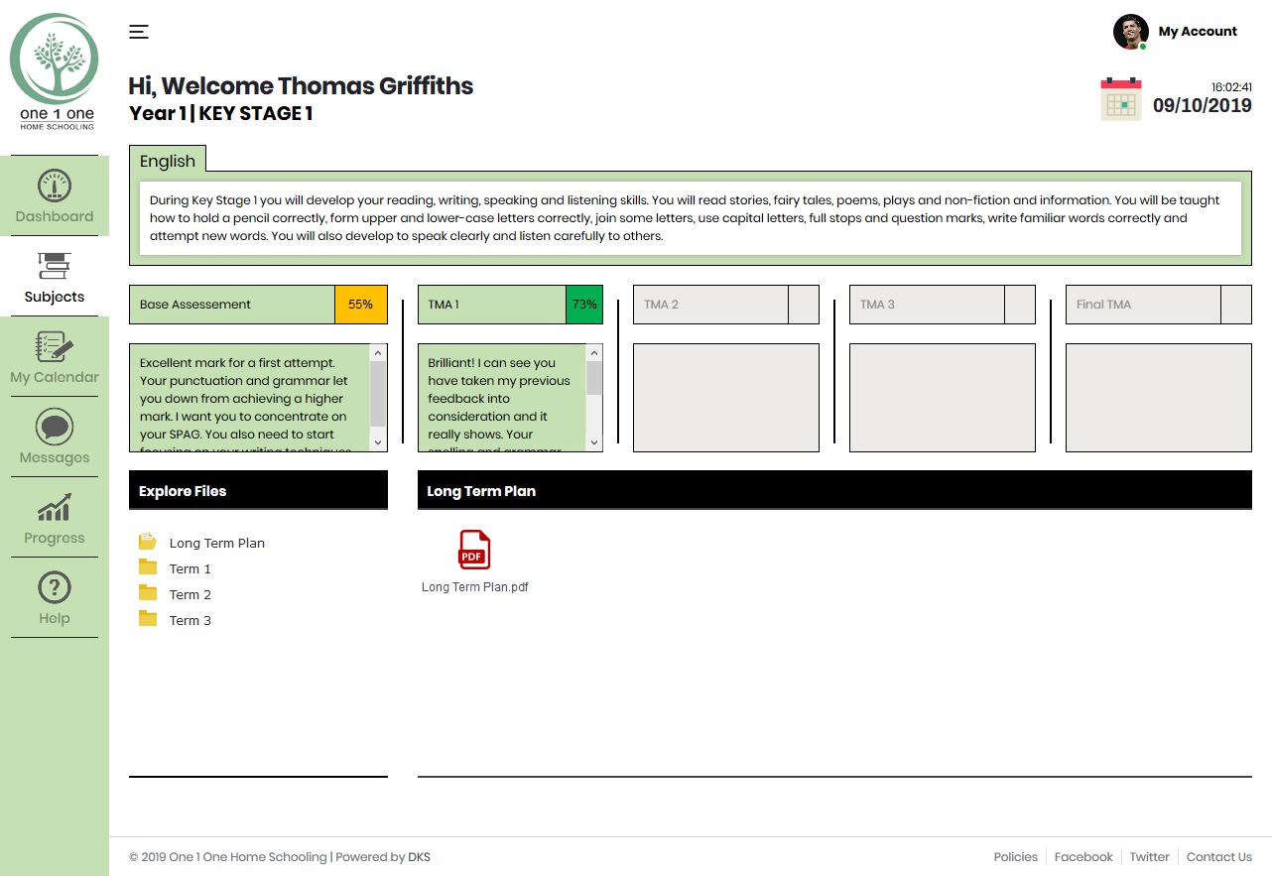Open the hamburger menu icon
1272x876 pixels.
click(139, 32)
